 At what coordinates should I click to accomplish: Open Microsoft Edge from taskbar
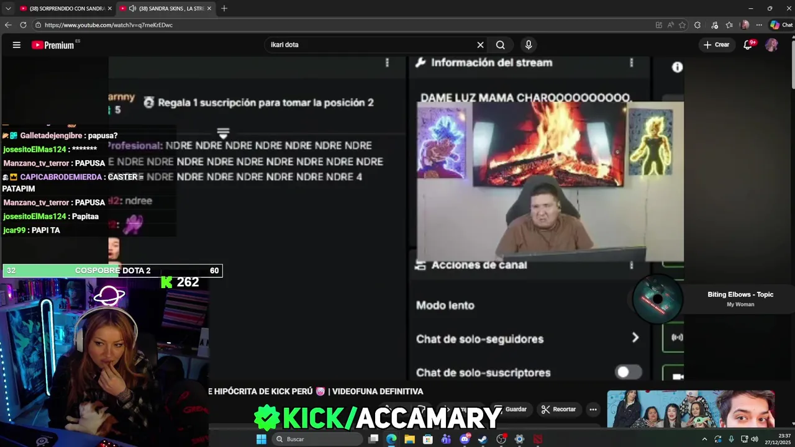(x=391, y=439)
